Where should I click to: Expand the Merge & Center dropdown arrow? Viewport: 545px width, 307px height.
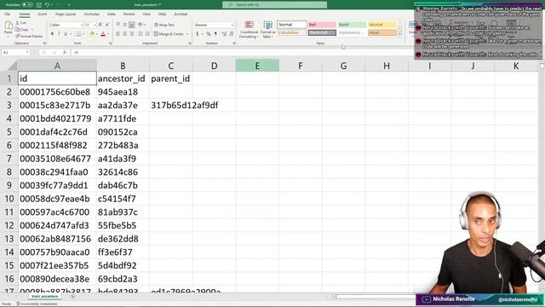pos(187,34)
